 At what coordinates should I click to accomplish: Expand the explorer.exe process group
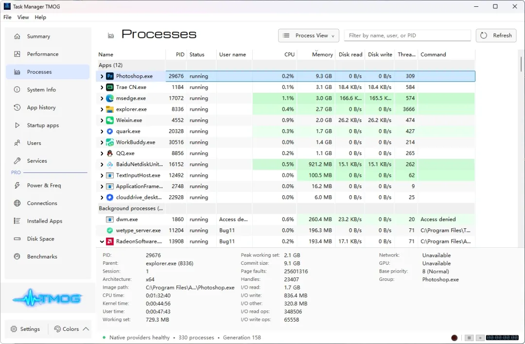102,109
